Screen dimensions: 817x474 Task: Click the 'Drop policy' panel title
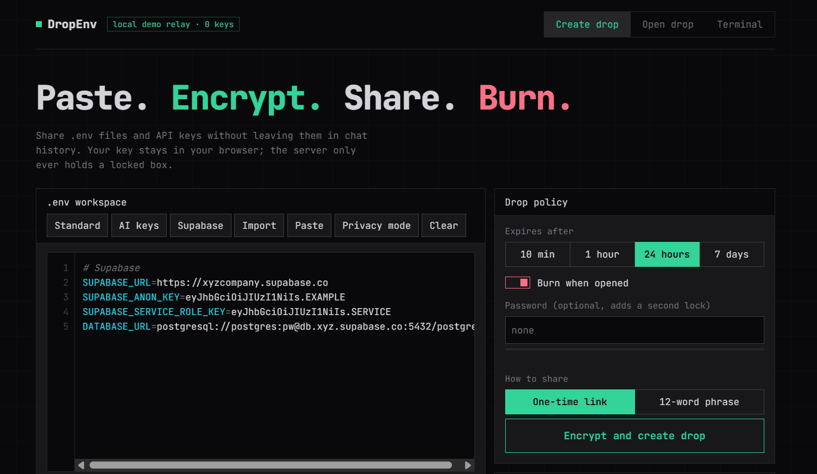[536, 202]
